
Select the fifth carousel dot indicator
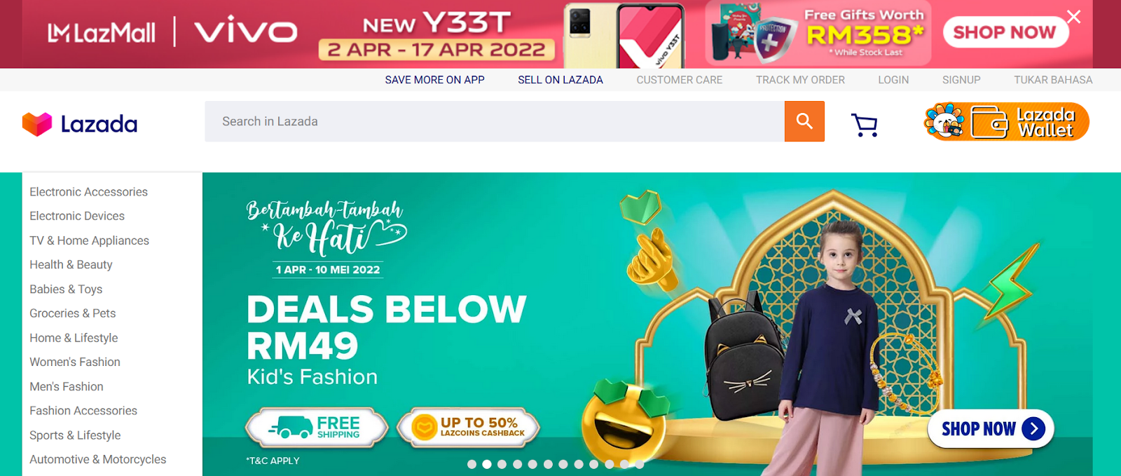pos(532,464)
